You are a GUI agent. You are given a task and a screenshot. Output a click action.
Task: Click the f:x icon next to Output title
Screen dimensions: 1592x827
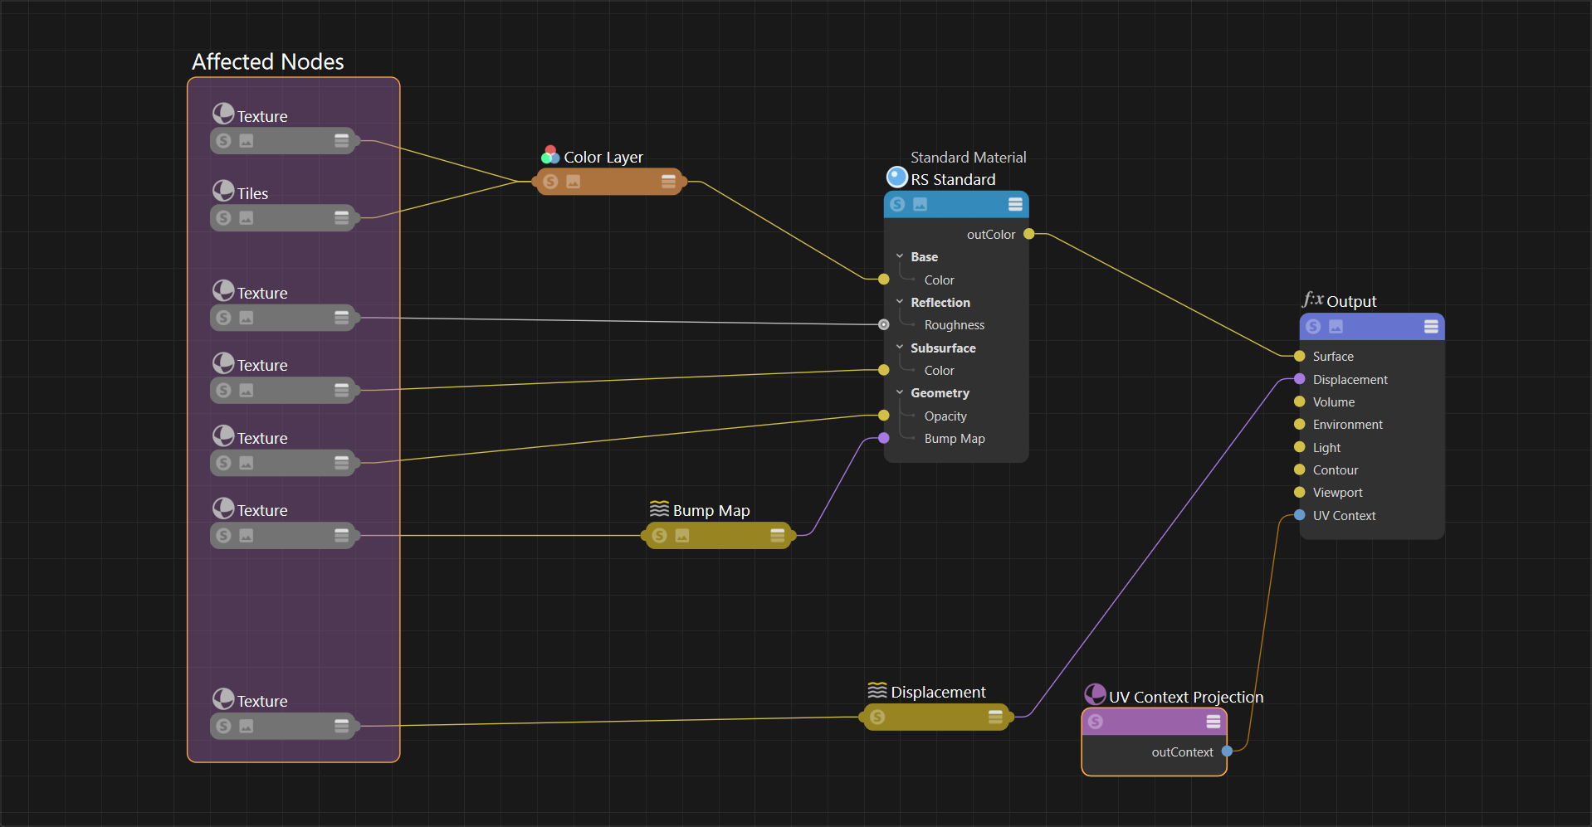(x=1311, y=299)
